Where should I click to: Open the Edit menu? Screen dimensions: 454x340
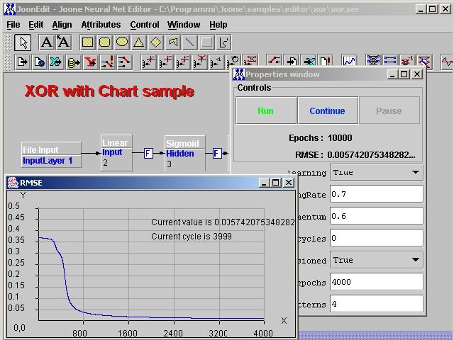[x=36, y=25]
